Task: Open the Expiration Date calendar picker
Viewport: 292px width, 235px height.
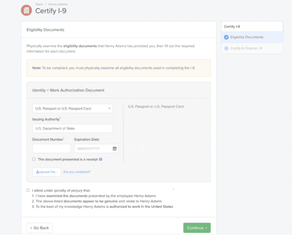Action: [115, 149]
